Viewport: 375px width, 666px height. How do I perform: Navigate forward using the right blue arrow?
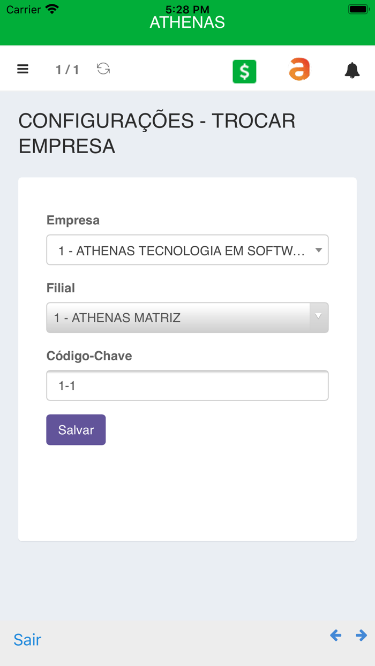click(x=361, y=635)
